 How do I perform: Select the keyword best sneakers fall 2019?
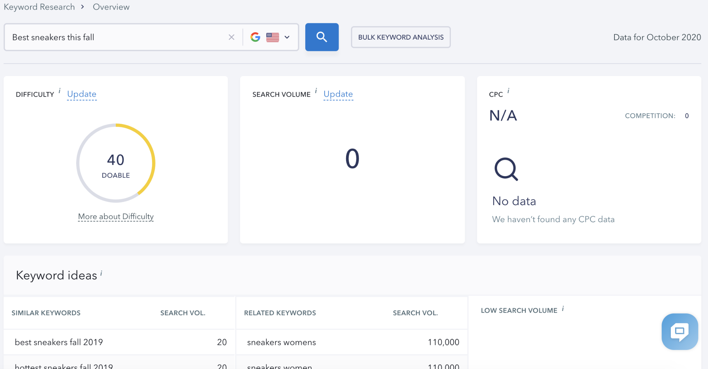(59, 342)
